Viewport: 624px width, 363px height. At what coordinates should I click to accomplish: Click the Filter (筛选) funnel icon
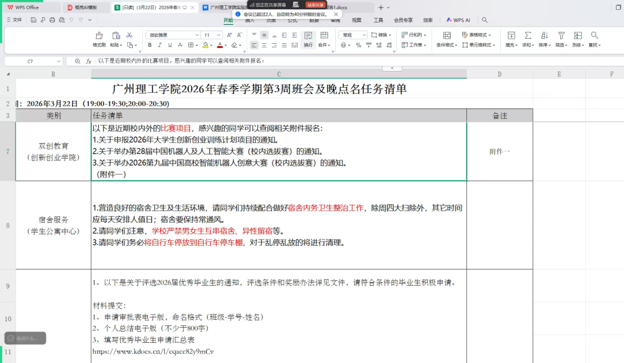coord(560,36)
